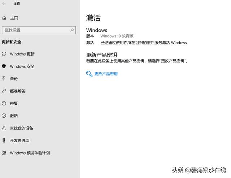This screenshot has height=178, width=231.
Task: Click the 若要在此设备上使用其他产品密钥 description text
Action: tap(137, 61)
